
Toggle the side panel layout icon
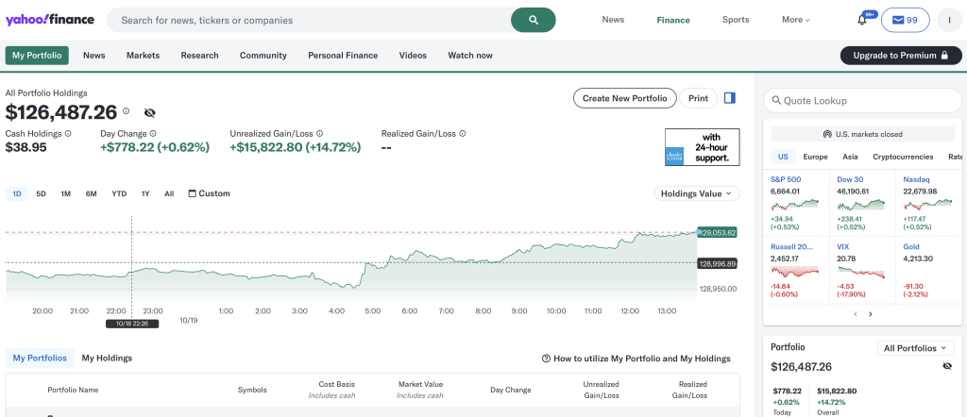[x=730, y=98]
